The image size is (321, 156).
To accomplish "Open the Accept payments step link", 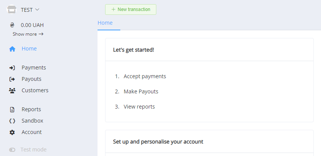I will click(145, 76).
